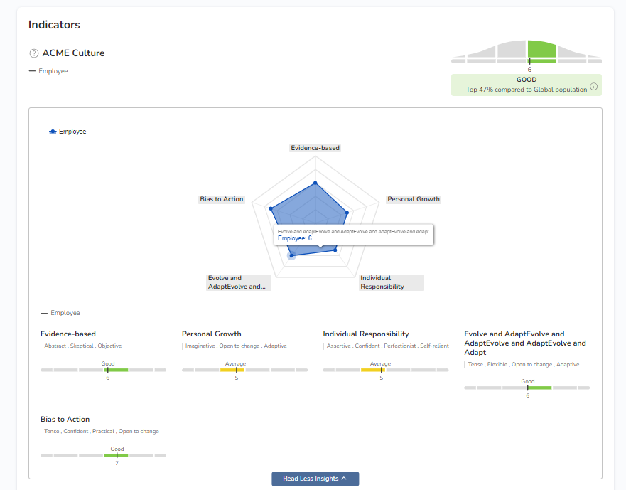The image size is (626, 490).
Task: Click the Bias to Action radar data point
Action: [271, 208]
